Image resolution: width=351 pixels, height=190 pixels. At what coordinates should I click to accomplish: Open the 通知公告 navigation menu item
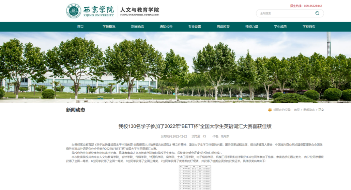coord(166,27)
